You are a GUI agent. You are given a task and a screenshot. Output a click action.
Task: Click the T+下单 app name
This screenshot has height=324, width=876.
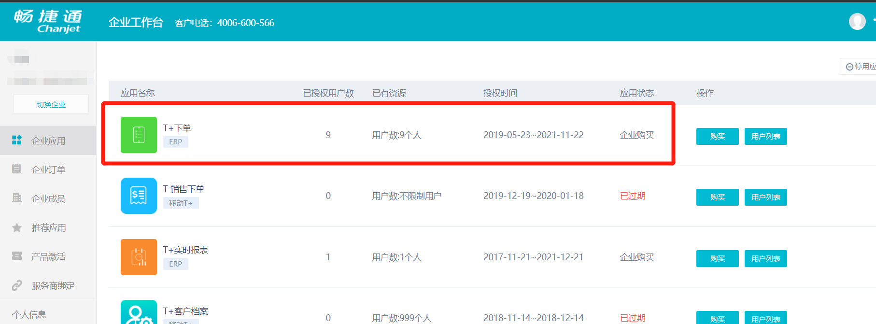[177, 128]
